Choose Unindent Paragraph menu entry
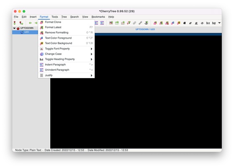This screenshot has width=234, height=168. click(66, 70)
